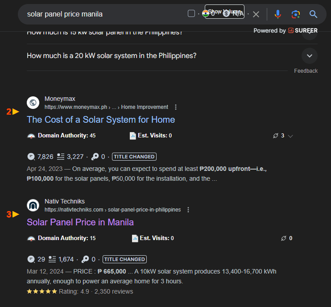Click the nativtechniks.com URL breadcrumb
This screenshot has width=331, height=307.
coord(113,210)
